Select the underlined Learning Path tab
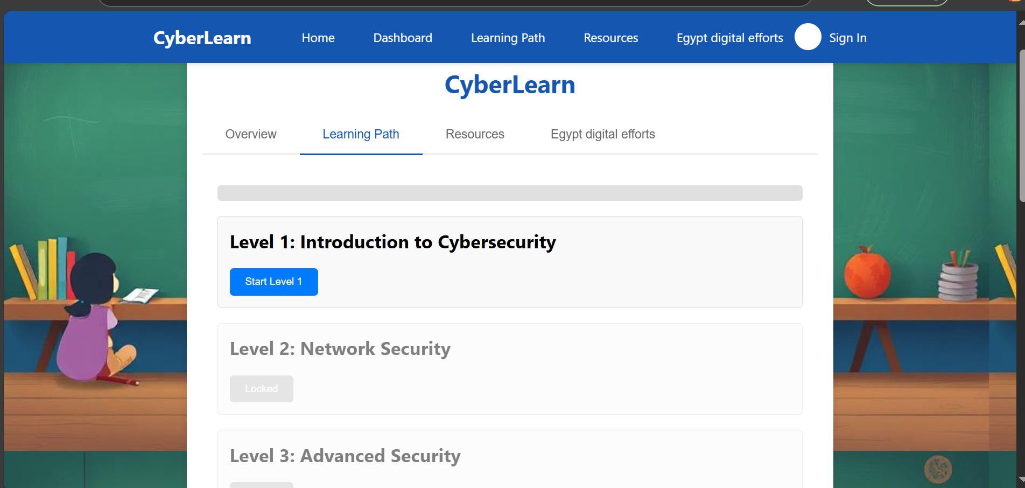 pyautogui.click(x=361, y=134)
